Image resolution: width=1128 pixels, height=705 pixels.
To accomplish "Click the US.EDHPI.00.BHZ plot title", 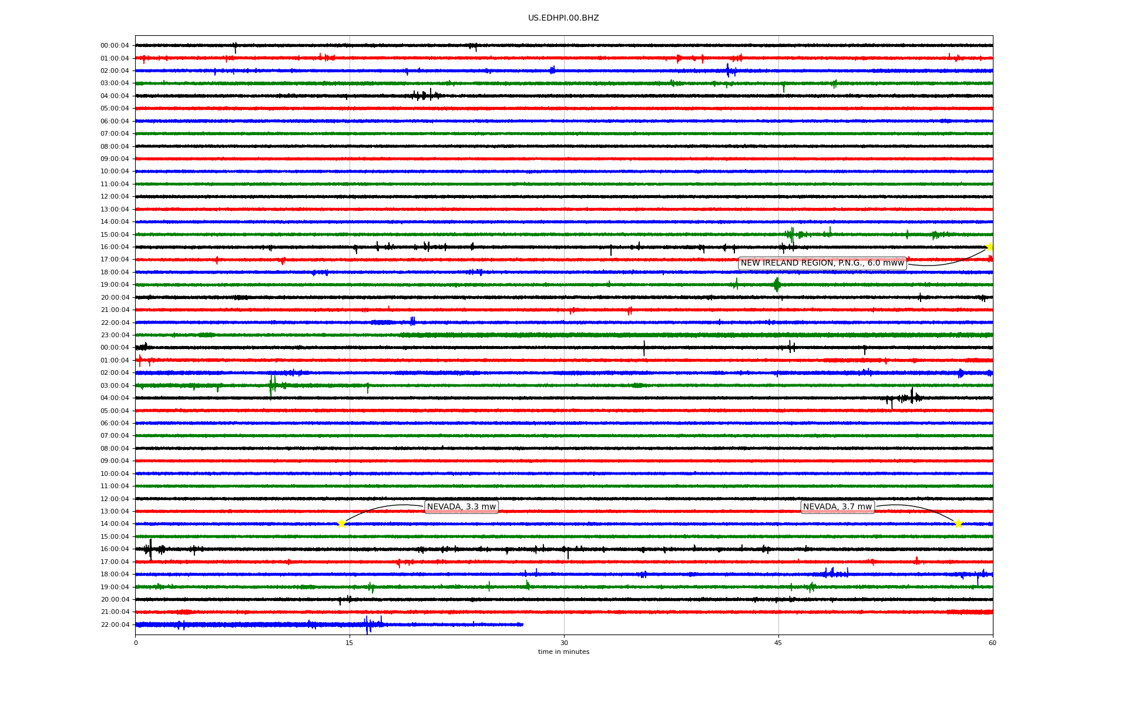I will pos(563,18).
